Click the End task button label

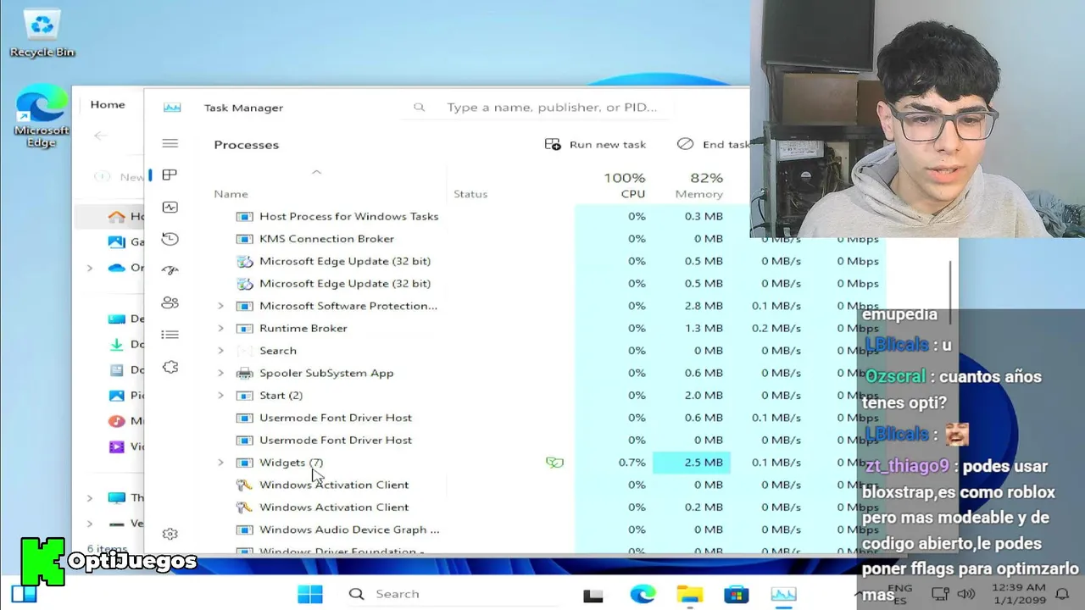click(726, 145)
